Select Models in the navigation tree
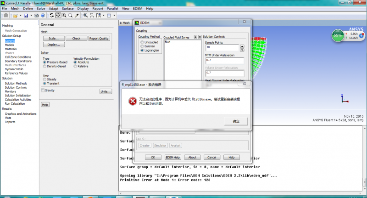This screenshot has width=367, height=198. (9, 45)
